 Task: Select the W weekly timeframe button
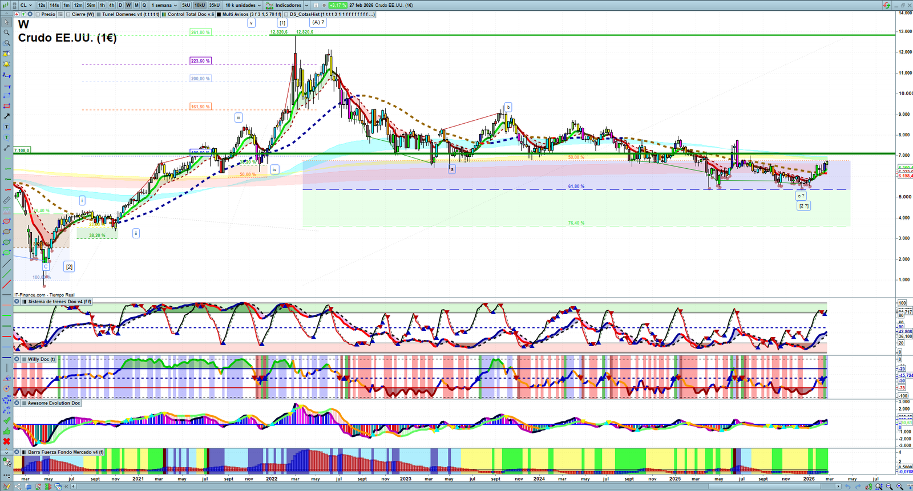128,5
